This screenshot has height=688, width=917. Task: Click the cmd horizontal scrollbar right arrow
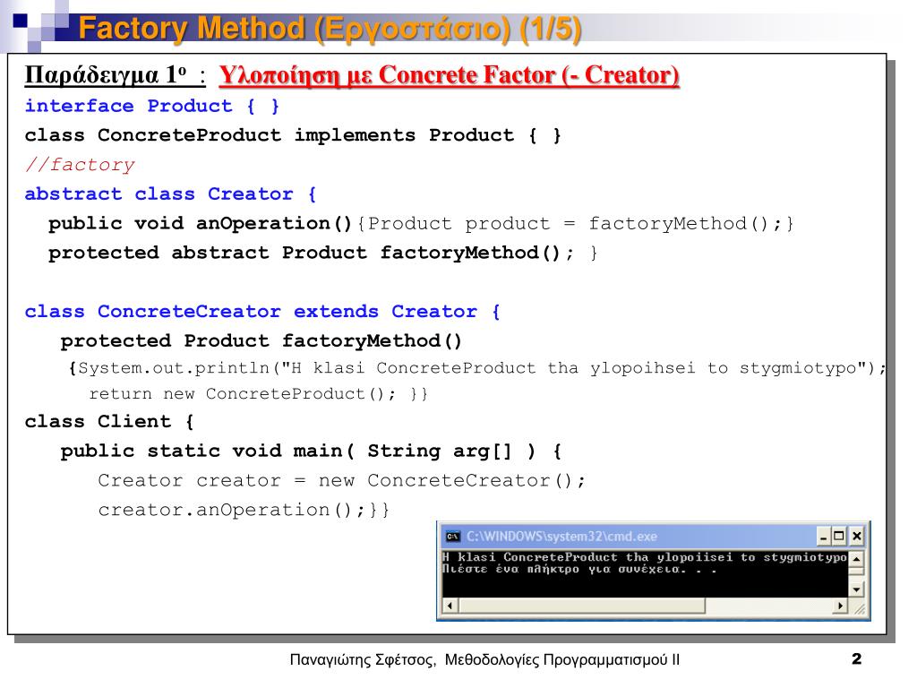coord(840,606)
